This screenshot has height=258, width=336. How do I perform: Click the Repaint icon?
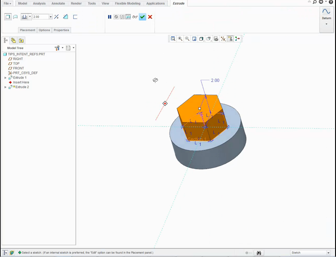click(x=194, y=38)
